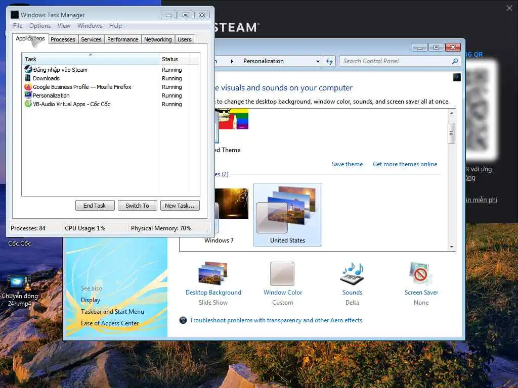Expand the address bar history dropdown arrow

(318, 61)
